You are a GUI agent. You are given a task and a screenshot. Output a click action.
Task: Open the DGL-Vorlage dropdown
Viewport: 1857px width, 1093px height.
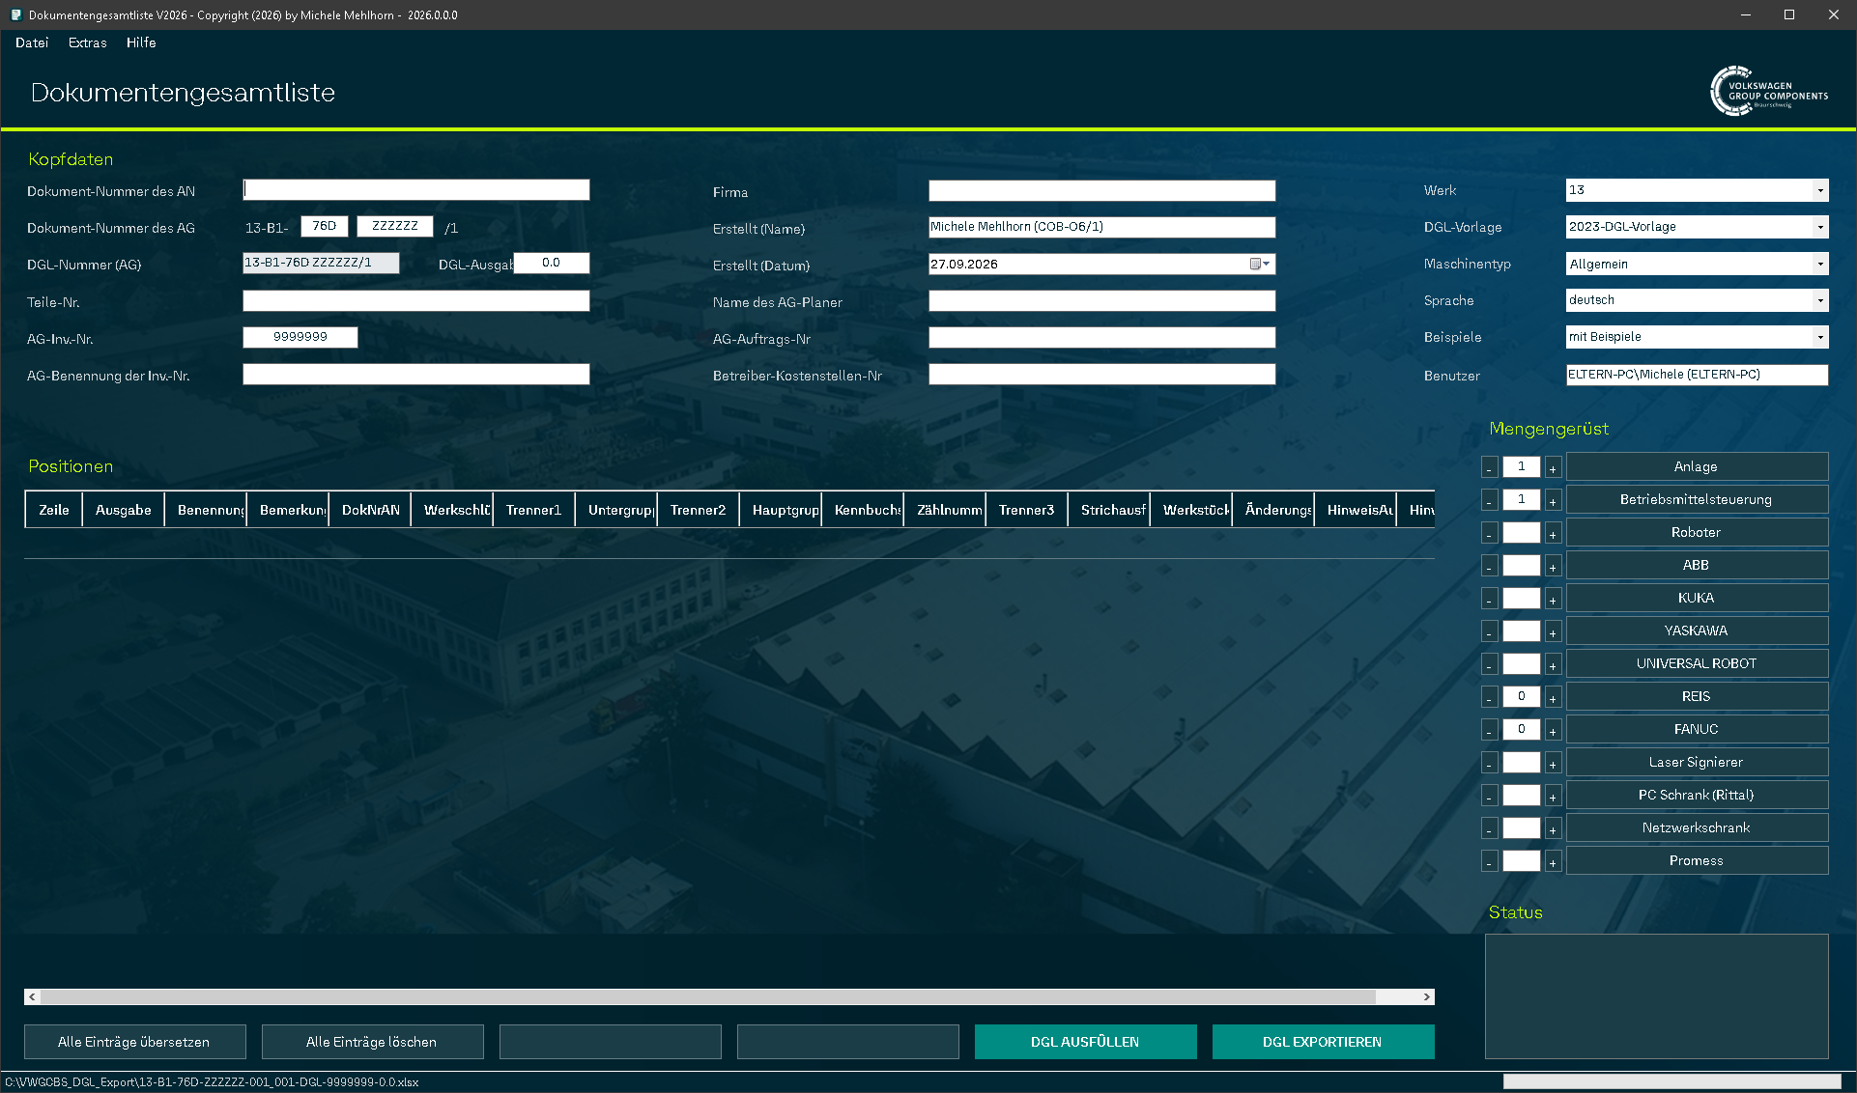(x=1820, y=227)
